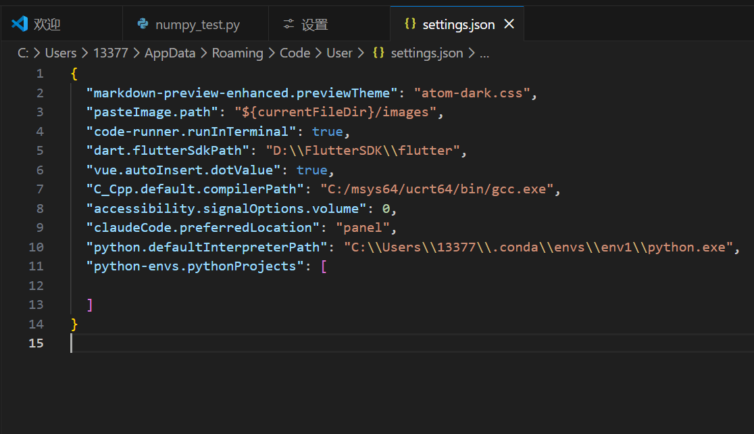Click the closing square bracket on line 13
This screenshot has width=754, height=434.
coord(90,305)
